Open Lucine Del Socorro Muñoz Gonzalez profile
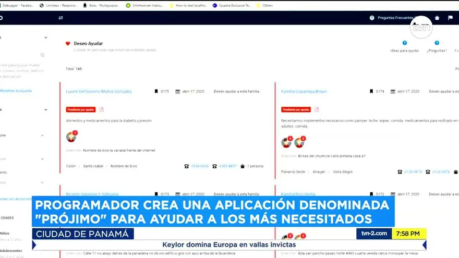Image resolution: width=459 pixels, height=258 pixels. pyautogui.click(x=99, y=92)
